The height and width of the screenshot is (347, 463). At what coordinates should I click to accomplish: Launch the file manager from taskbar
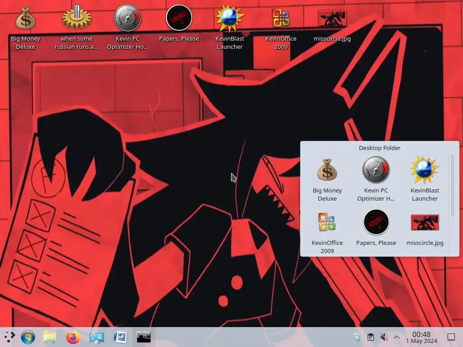pos(50,337)
